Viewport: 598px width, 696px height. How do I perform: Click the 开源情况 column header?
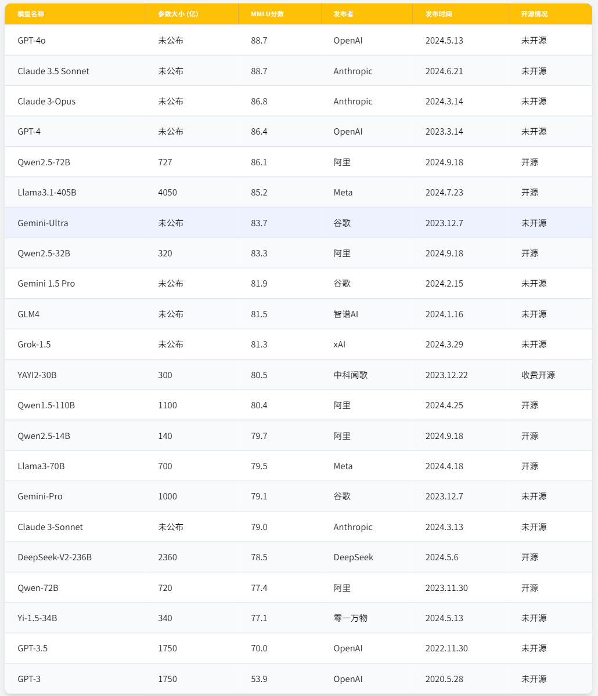click(534, 14)
